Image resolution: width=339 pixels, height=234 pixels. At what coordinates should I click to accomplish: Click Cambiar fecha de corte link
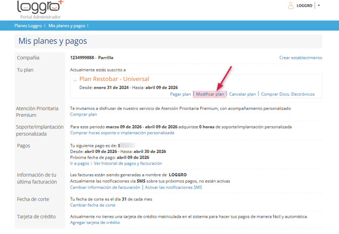[93, 205]
